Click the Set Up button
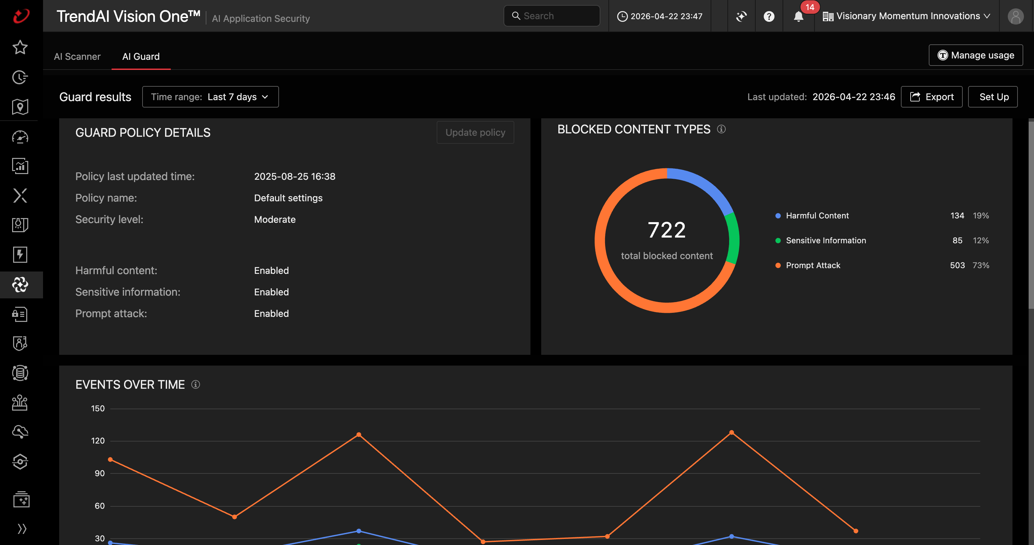Image resolution: width=1034 pixels, height=545 pixels. 993,97
